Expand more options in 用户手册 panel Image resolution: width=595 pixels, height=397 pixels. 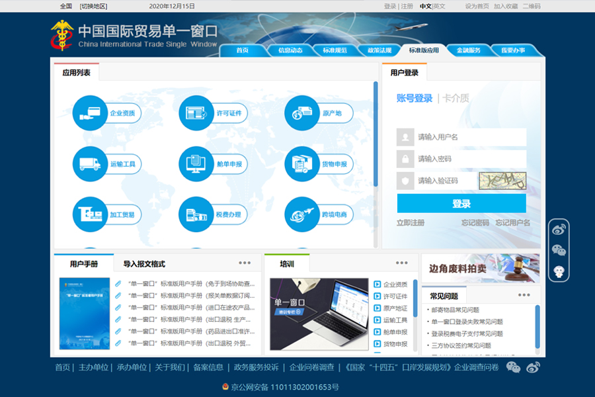pos(245,263)
